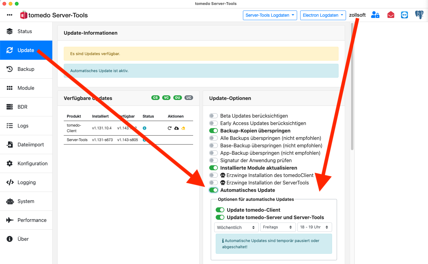Click the Server-Tools product cell

point(77,140)
